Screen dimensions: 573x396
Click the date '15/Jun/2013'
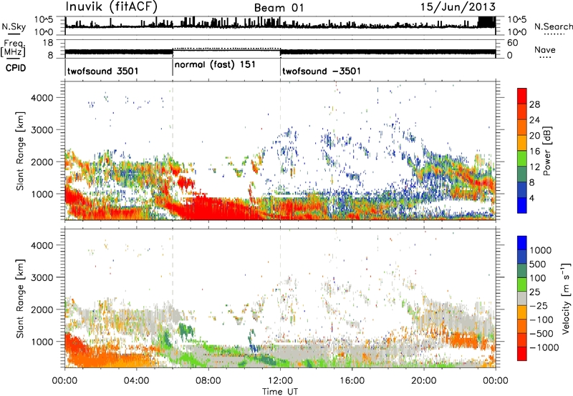458,7
